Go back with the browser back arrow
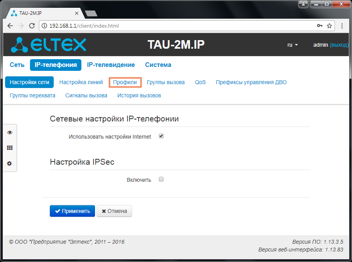 [10, 26]
